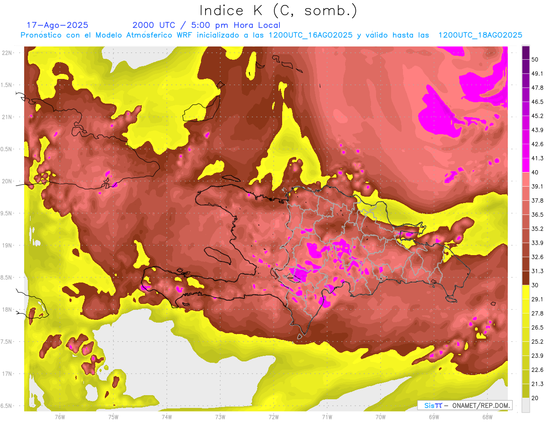Click the "69W" longitude axis label

(434, 417)
